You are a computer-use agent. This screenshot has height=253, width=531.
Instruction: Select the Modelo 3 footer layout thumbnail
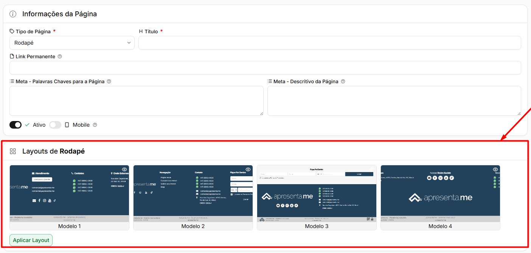pyautogui.click(x=317, y=197)
